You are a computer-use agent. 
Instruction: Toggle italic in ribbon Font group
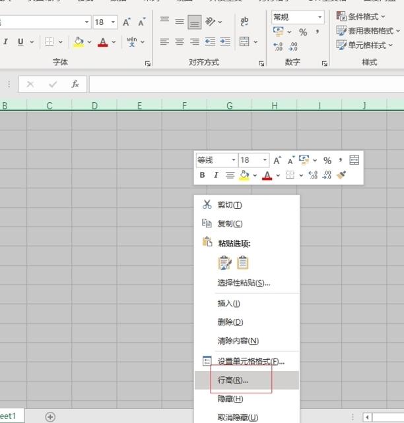pos(5,42)
